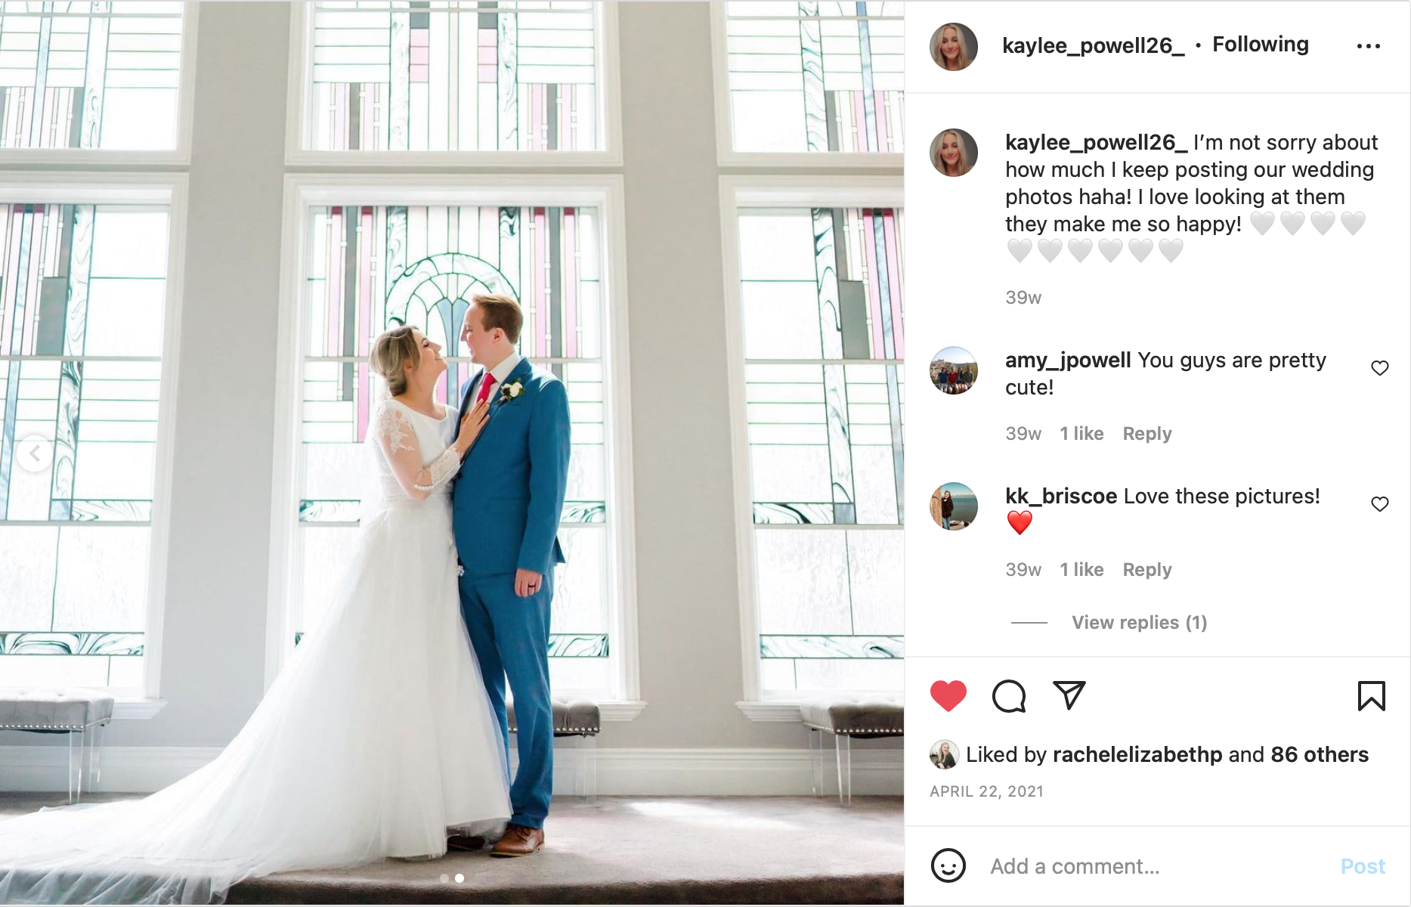Go to previous photo with left arrow
This screenshot has width=1411, height=907.
35,453
